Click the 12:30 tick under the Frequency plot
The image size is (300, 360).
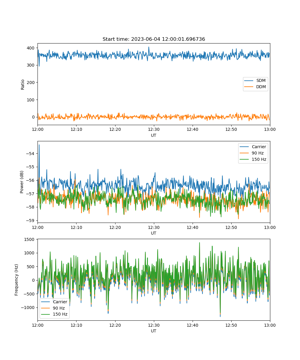(x=154, y=325)
